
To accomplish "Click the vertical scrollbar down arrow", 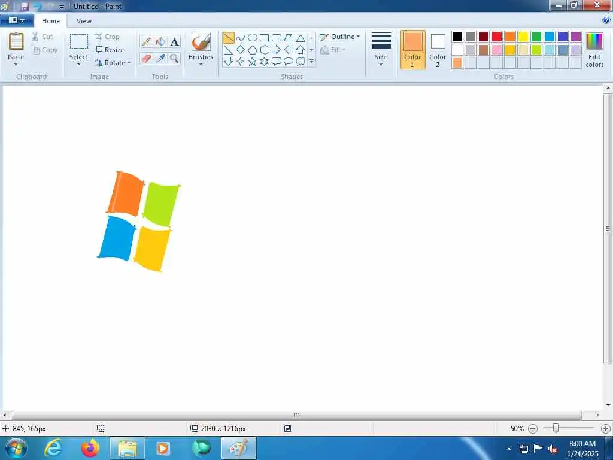I will [x=608, y=405].
